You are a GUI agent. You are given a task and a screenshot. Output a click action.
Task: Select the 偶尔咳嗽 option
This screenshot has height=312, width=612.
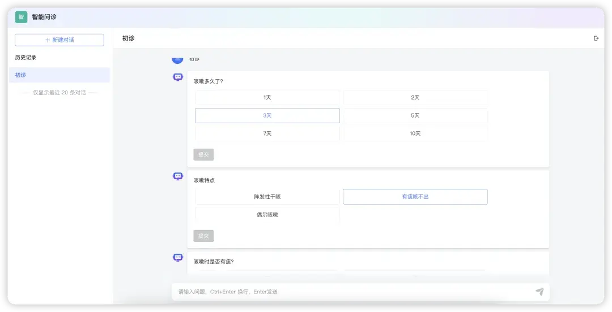[x=267, y=215]
